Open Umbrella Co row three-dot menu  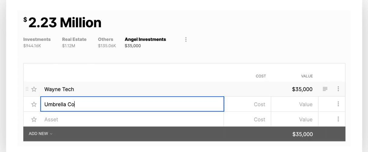[338, 104]
